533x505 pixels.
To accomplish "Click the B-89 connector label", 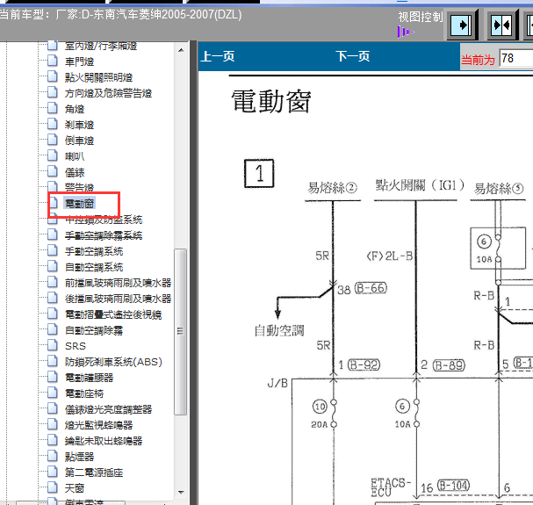I will [449, 365].
